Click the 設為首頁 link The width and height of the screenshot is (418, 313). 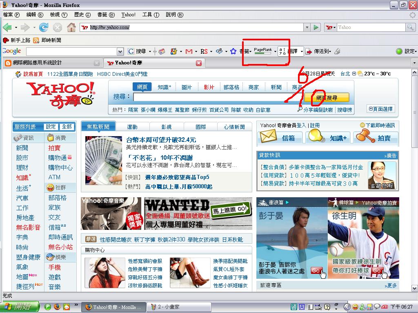pyautogui.click(x=33, y=74)
